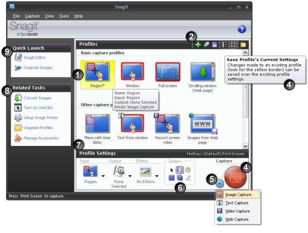Click Manage Accessories link
Viewport: 308px width, 233px height.
pos(41,138)
